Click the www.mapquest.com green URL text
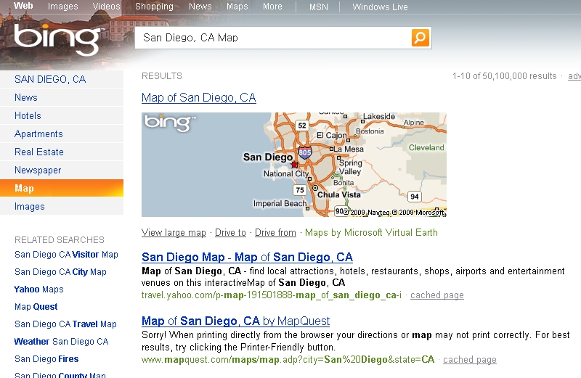 click(288, 359)
